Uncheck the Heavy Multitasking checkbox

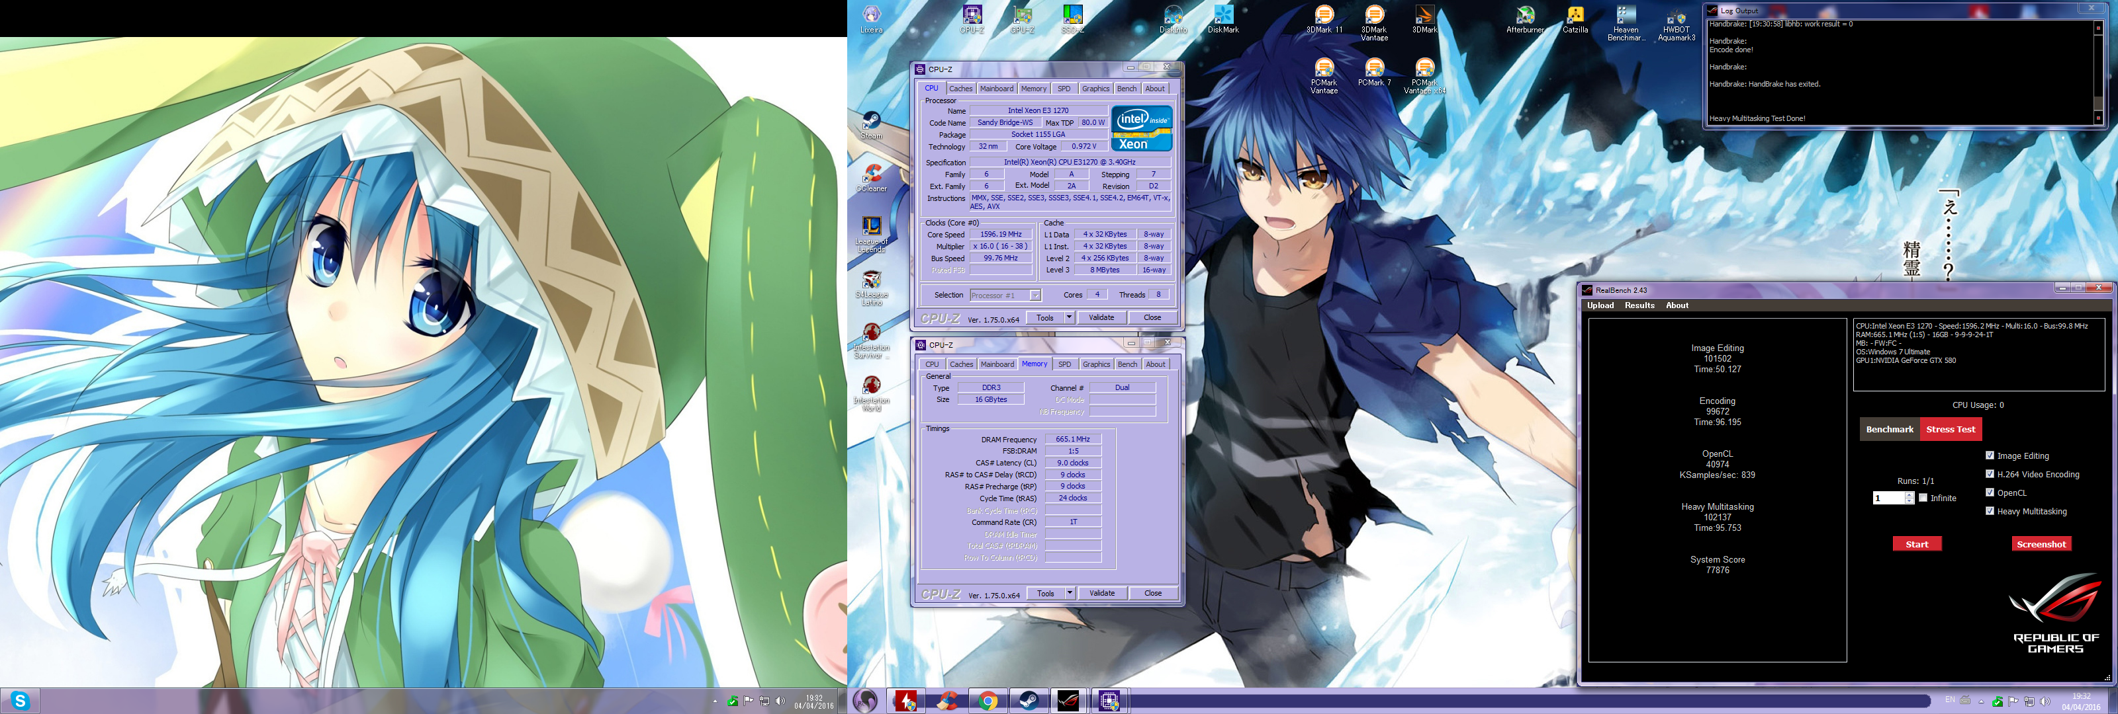[x=1990, y=510]
